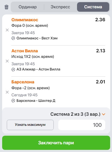The width and height of the screenshot is (112, 152).
Task: Select the Система tab
Action: 93,7
